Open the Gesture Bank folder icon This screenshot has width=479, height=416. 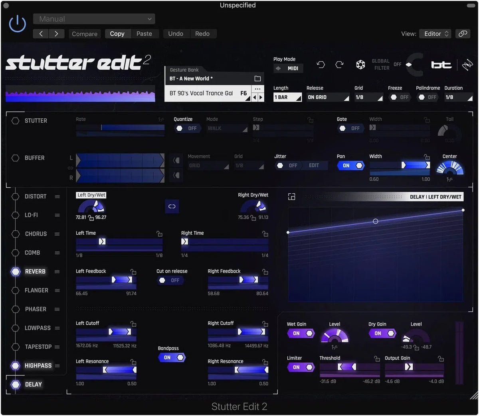[258, 78]
